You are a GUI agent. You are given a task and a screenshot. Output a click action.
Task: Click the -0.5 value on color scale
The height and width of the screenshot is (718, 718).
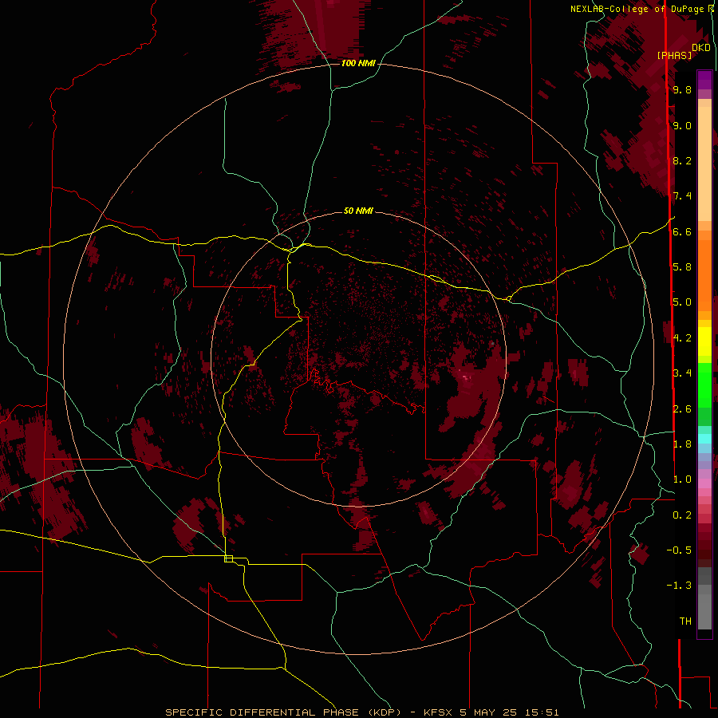click(679, 550)
